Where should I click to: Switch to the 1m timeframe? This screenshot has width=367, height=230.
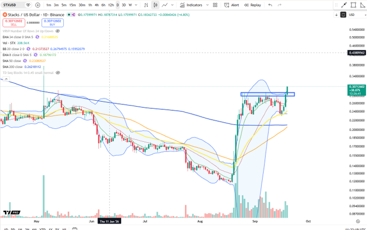(x=49, y=5)
